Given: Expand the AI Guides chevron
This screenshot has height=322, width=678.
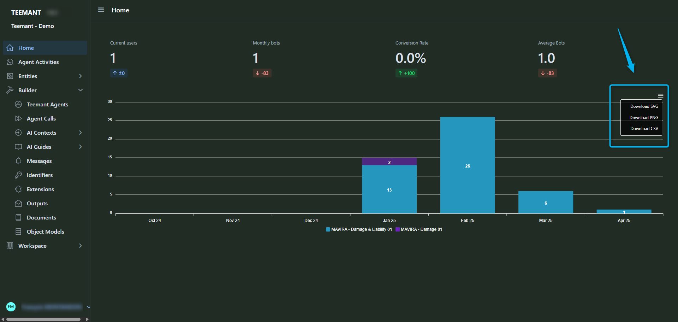Looking at the screenshot, I should point(81,147).
